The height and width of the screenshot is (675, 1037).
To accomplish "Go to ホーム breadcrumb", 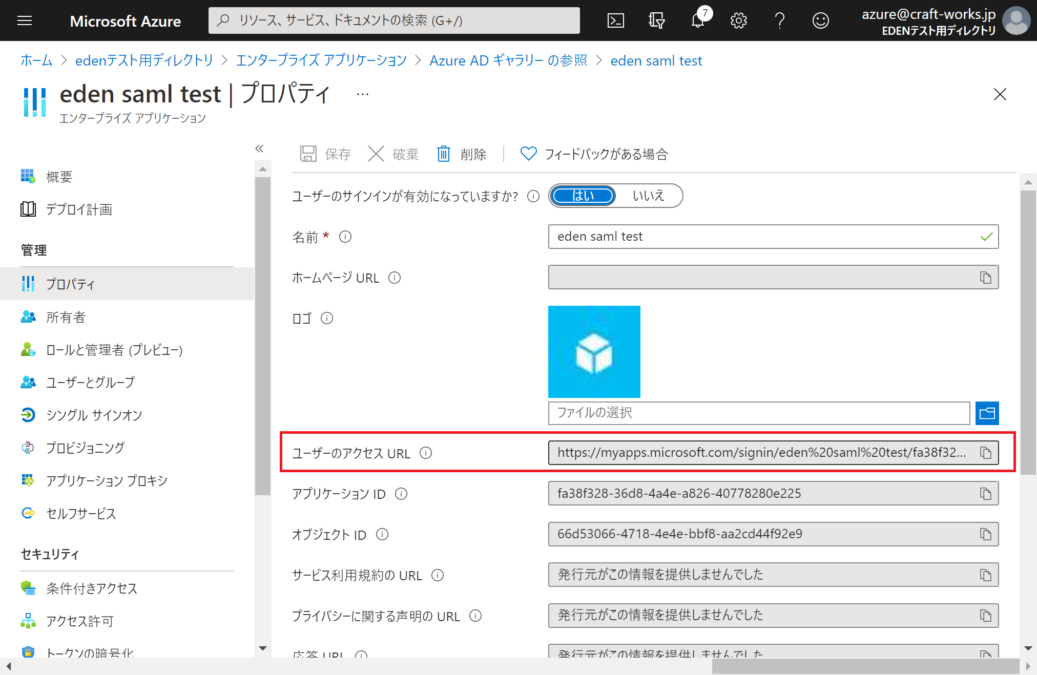I will [36, 60].
